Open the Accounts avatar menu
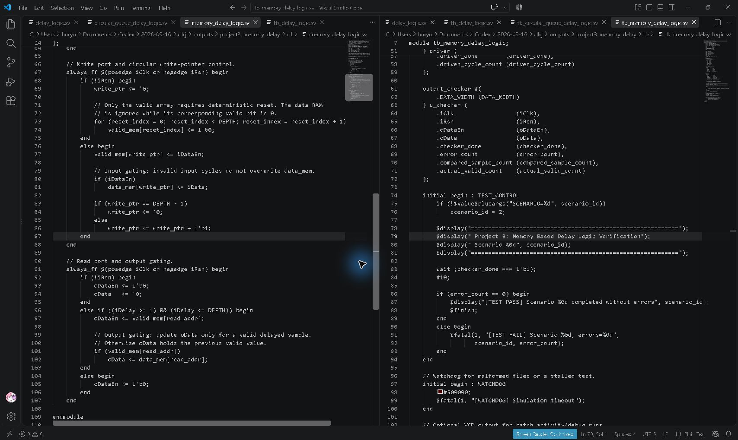Image resolution: width=738 pixels, height=440 pixels. point(11,397)
